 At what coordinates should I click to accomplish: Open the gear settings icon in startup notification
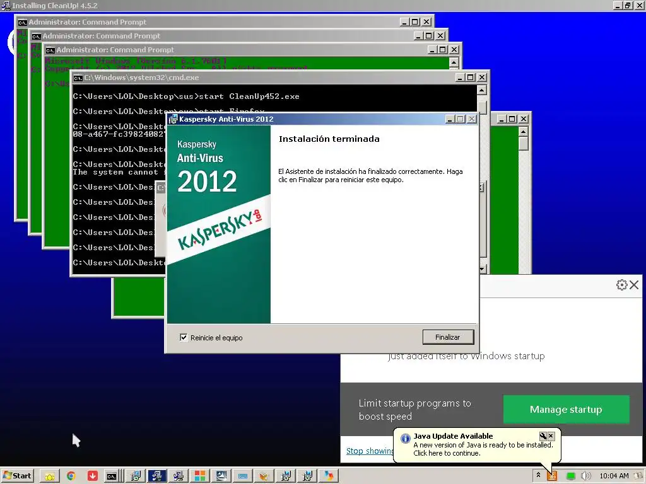(x=621, y=285)
